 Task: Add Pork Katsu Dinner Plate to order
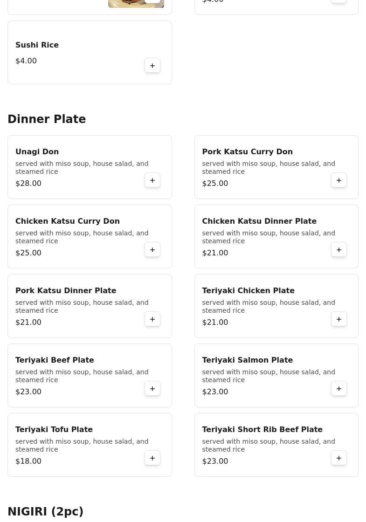point(152,319)
